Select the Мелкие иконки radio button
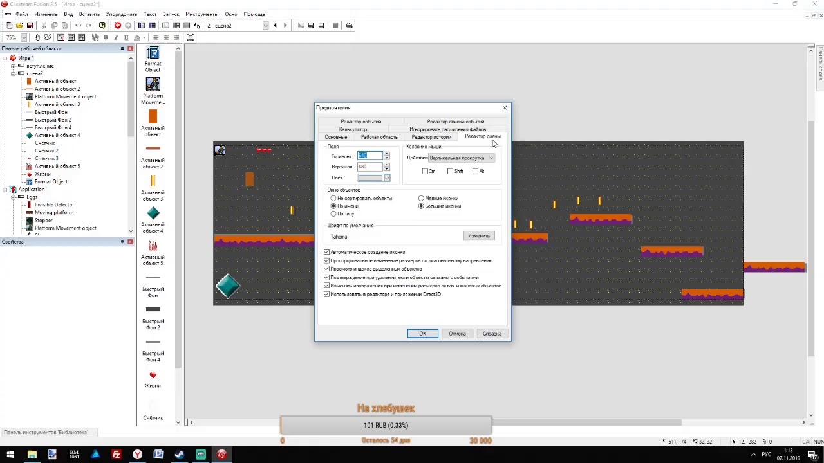 (x=422, y=198)
